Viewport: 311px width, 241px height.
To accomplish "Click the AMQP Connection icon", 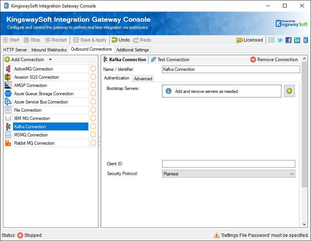I will click(x=8, y=85).
